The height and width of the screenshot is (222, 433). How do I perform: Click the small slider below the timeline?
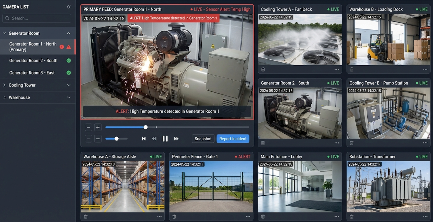click(117, 139)
